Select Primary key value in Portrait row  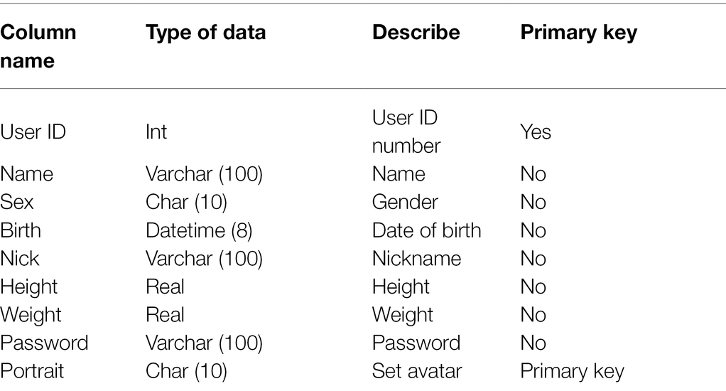pyautogui.click(x=573, y=372)
